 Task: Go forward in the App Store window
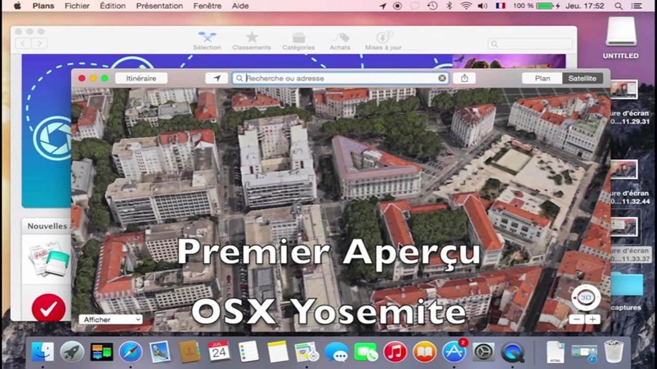point(39,44)
